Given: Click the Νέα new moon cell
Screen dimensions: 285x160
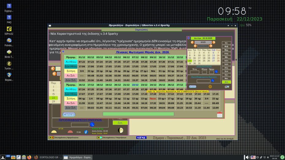Looking at the screenshot, I should coord(153,71).
